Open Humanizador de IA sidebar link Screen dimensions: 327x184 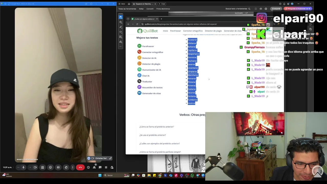click(149, 70)
